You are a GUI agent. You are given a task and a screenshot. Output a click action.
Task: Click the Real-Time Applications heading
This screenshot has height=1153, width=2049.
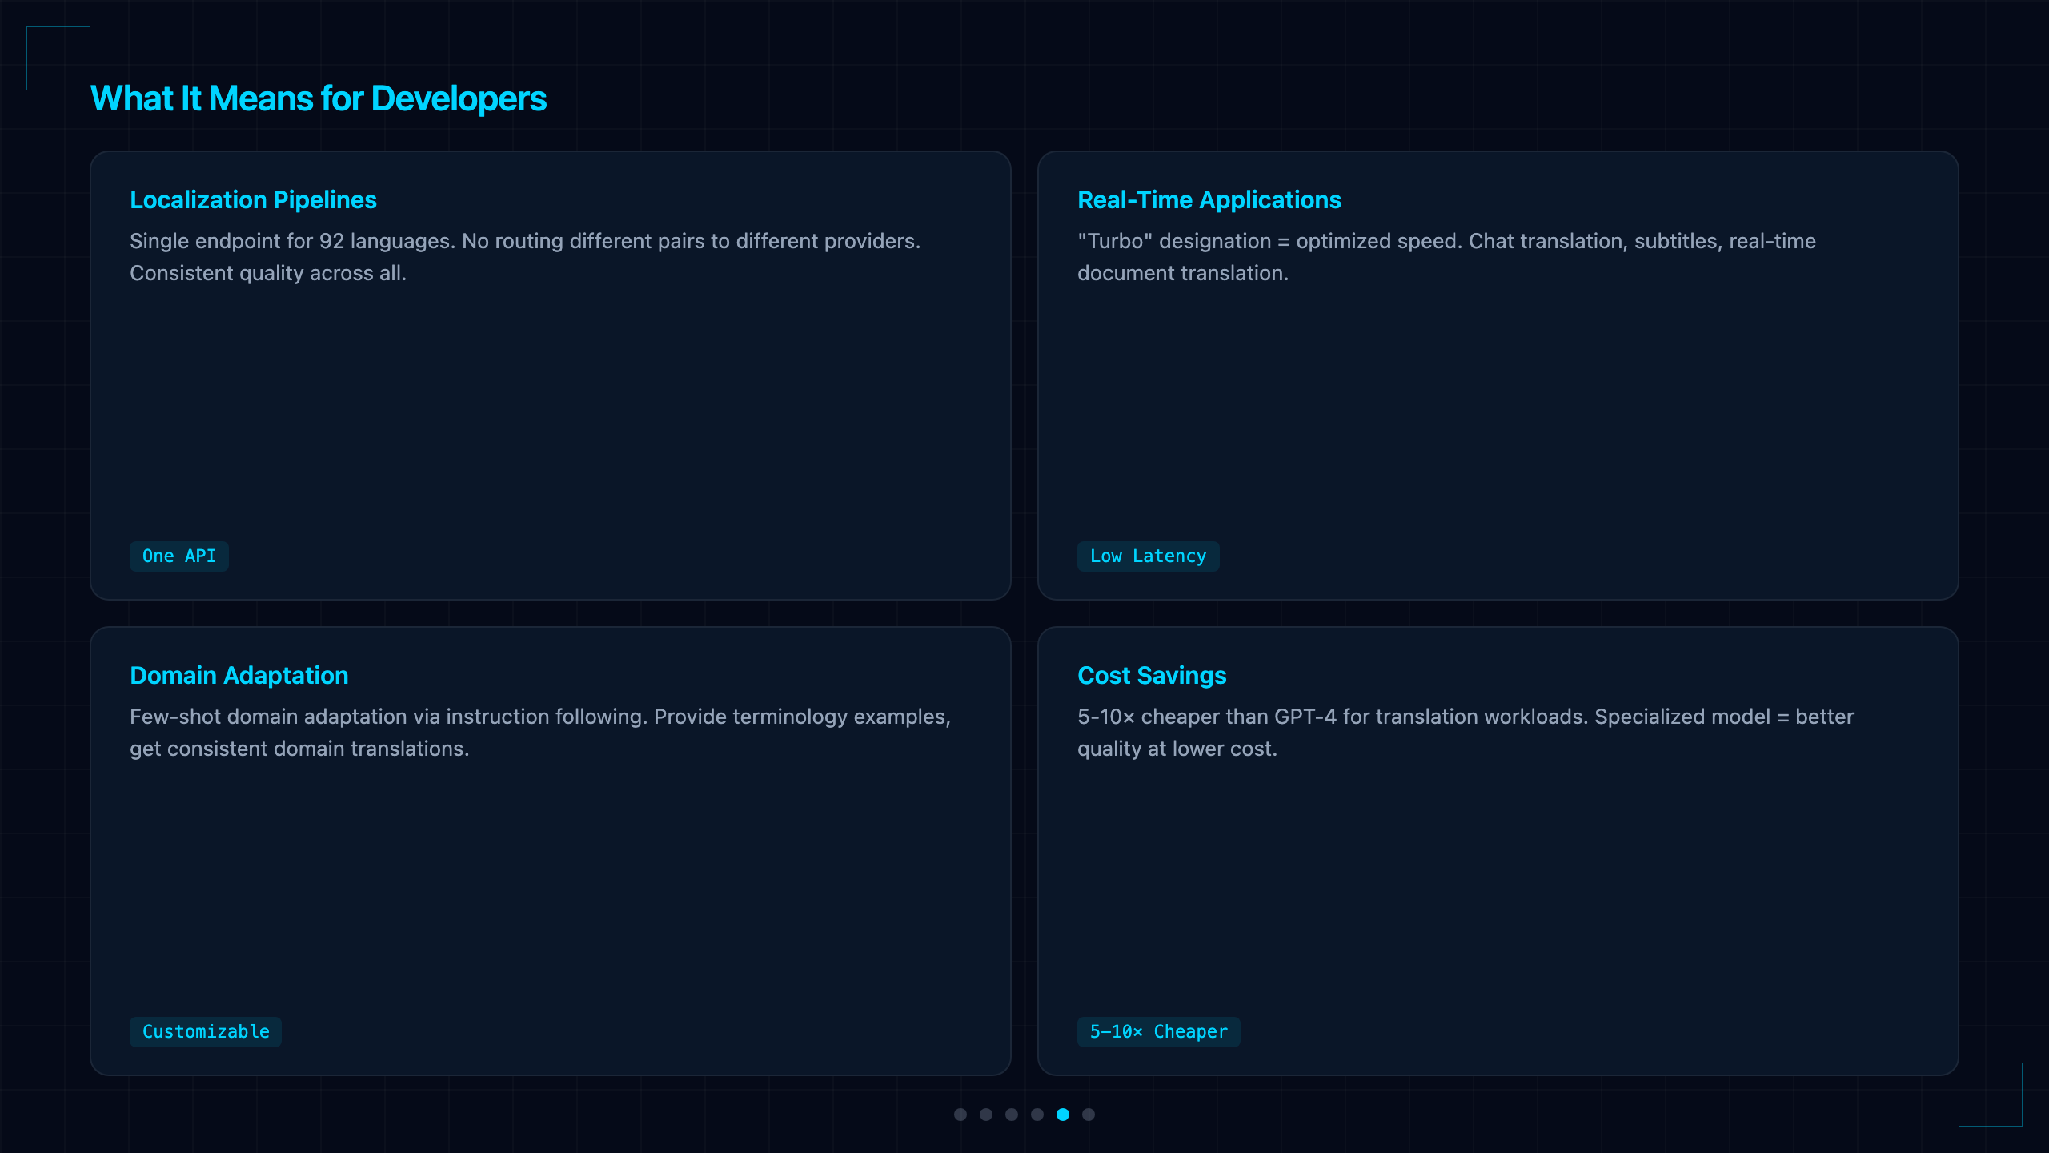(1209, 199)
